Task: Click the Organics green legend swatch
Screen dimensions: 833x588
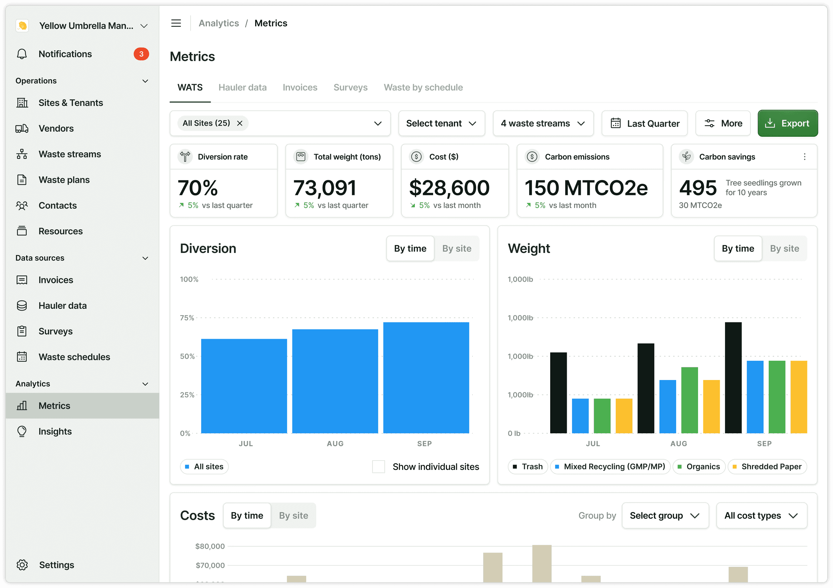Action: 679,467
